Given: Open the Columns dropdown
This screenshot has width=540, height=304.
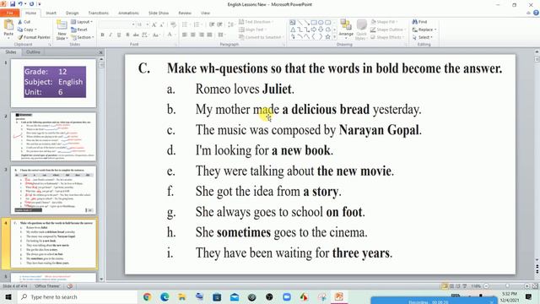Looking at the screenshot, I should [x=221, y=35].
